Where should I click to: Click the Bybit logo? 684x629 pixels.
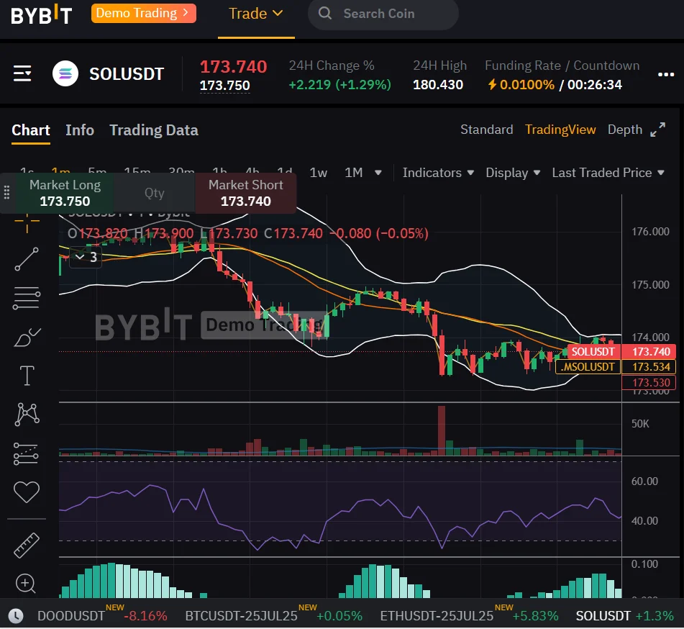(x=42, y=14)
